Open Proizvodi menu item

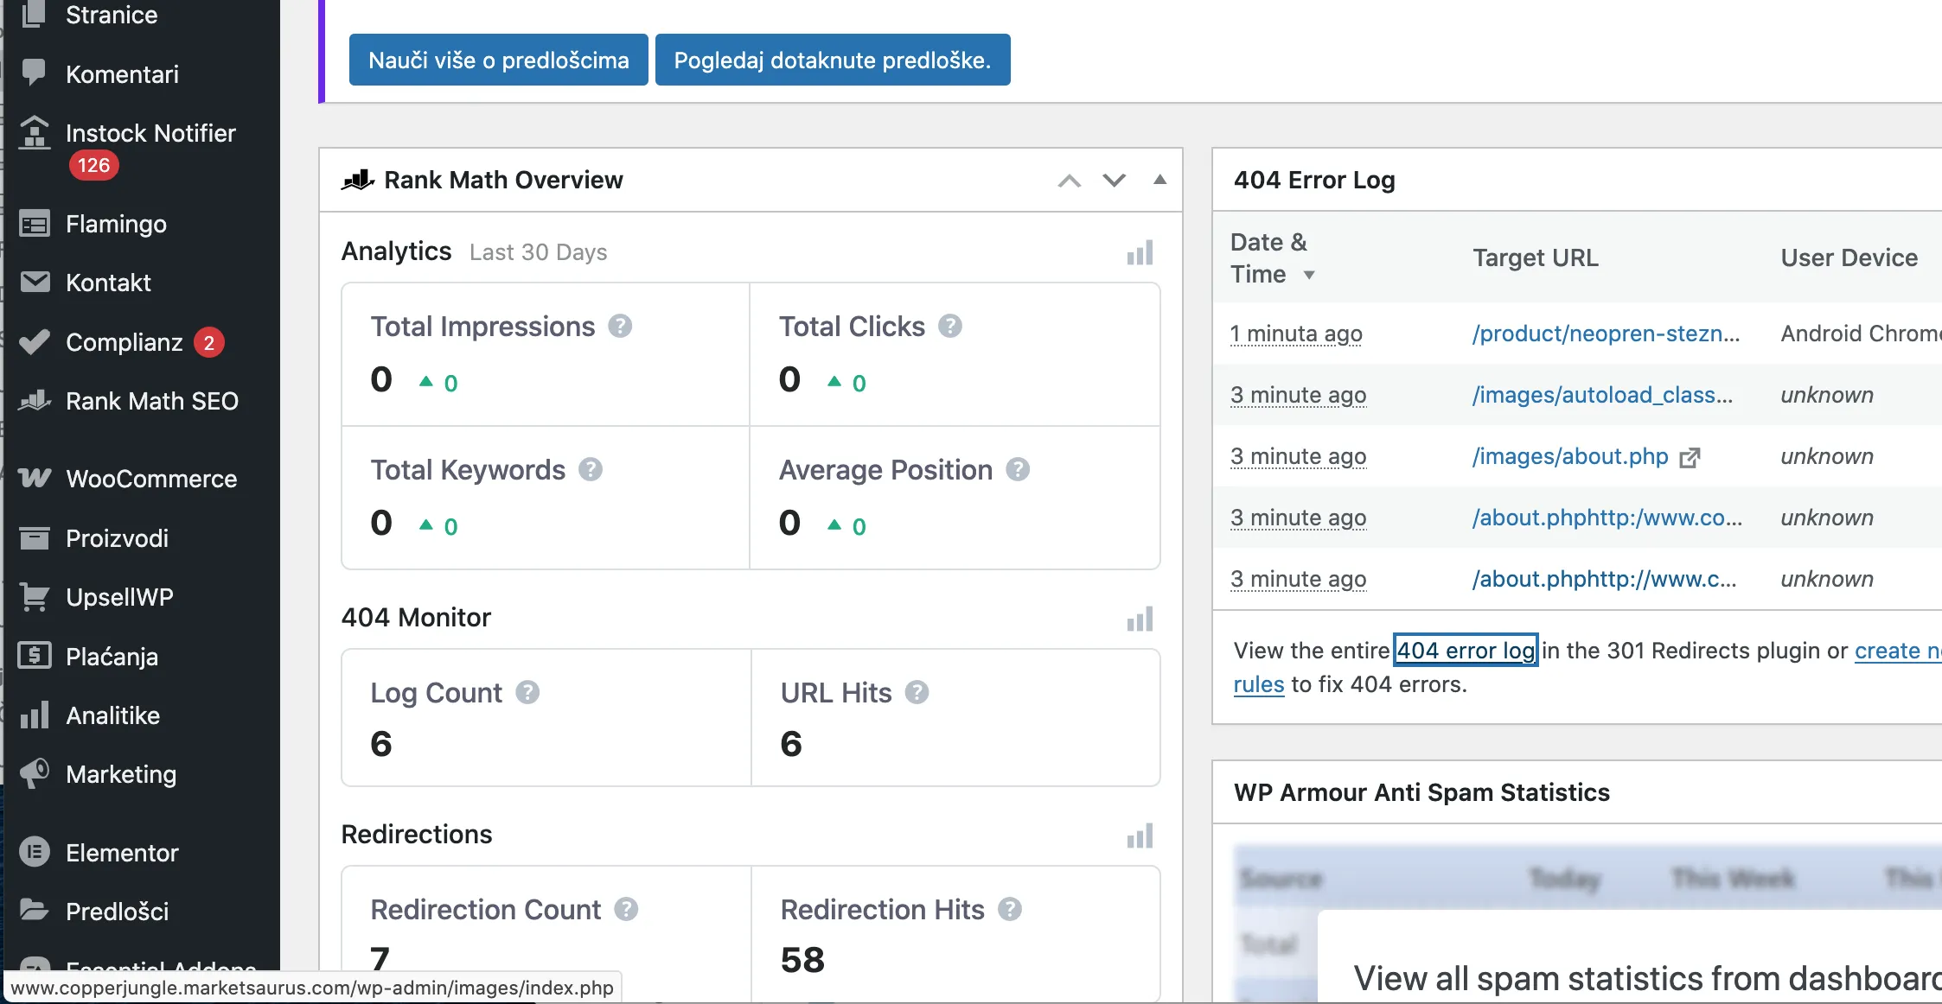point(117,538)
